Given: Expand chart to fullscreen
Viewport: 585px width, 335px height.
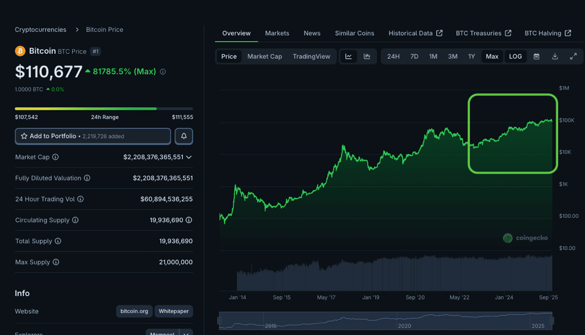Looking at the screenshot, I should coord(573,57).
